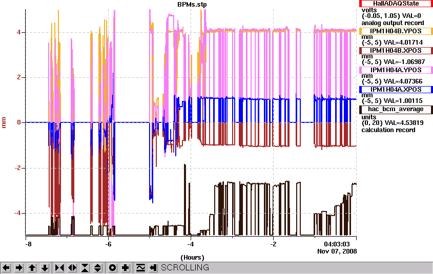Click the SCROLLING status label
The height and width of the screenshot is (274, 433).
tap(185, 268)
